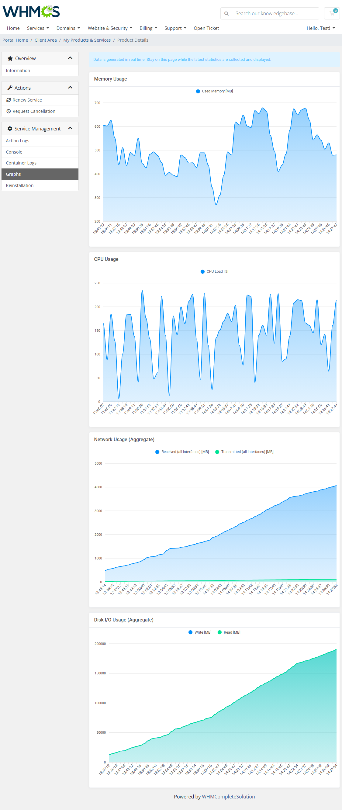Toggle Transmitted (all interfaces) legend item
The height and width of the screenshot is (810, 342).
(x=244, y=452)
